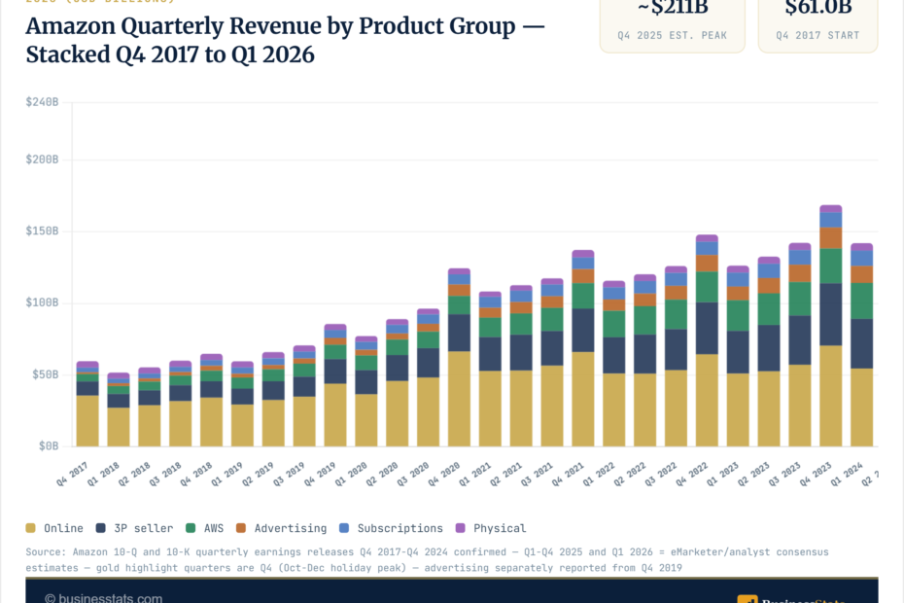The height and width of the screenshot is (603, 904).
Task: Click the Q1 2018 stacked bar
Action: 119,409
